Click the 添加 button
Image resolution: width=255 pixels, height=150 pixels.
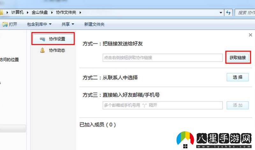click(x=237, y=105)
